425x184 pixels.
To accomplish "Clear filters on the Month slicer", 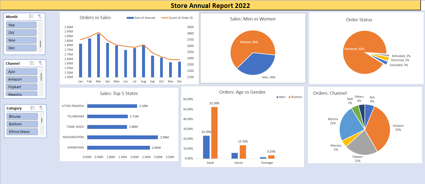I will pos(40,16).
